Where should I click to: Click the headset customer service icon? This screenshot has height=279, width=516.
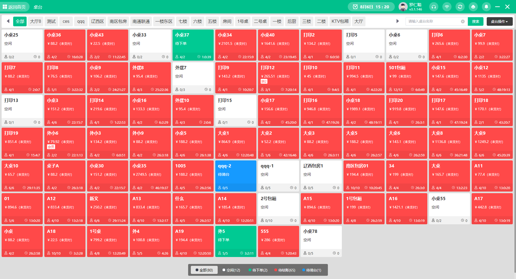[x=433, y=7]
